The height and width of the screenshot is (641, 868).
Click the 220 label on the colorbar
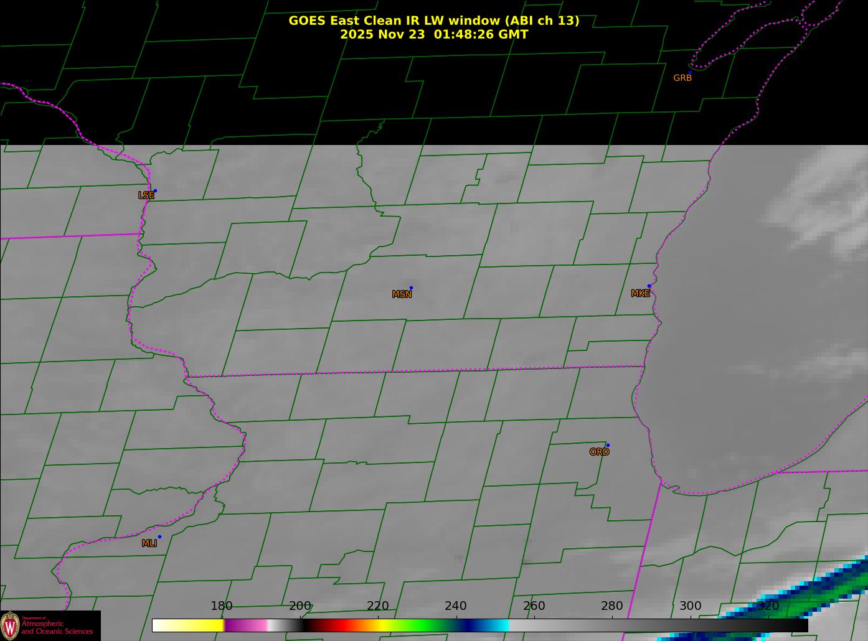coord(378,606)
